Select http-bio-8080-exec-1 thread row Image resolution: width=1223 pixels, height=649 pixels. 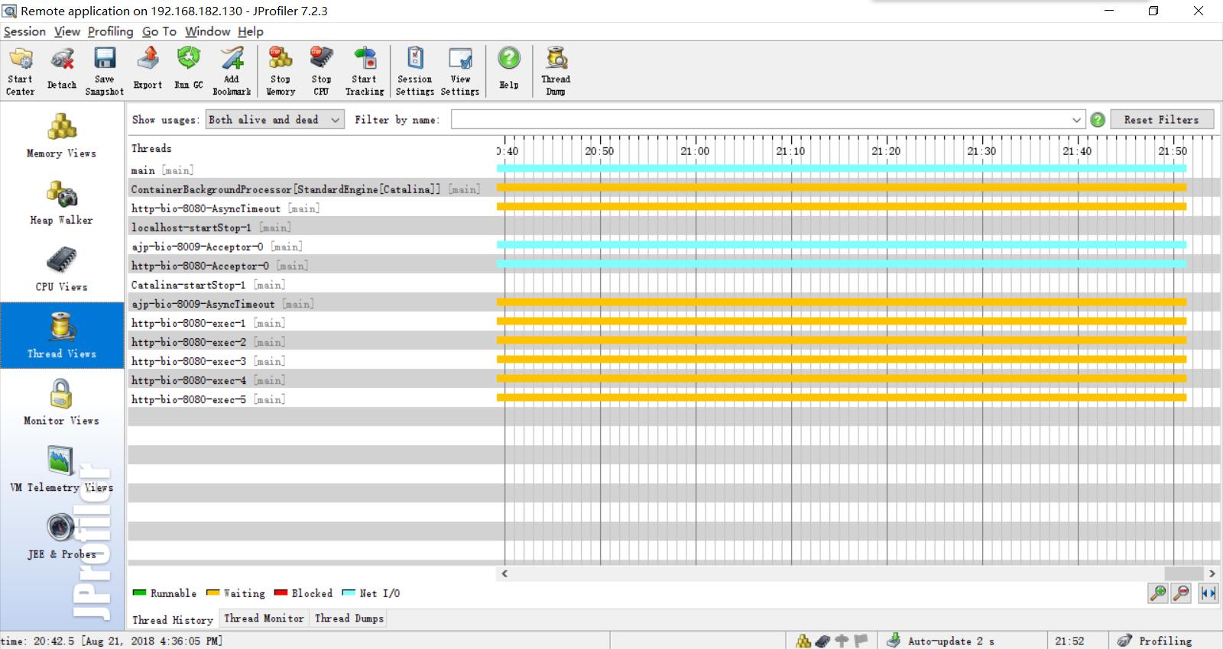pos(673,322)
